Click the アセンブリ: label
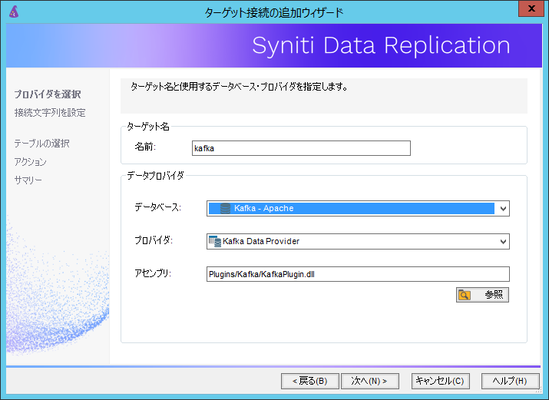Image resolution: width=549 pixels, height=400 pixels. click(153, 273)
